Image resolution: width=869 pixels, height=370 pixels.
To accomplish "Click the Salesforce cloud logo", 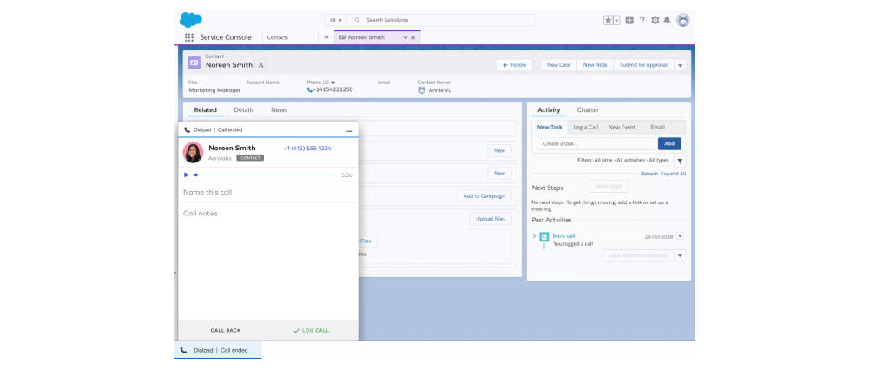I will pyautogui.click(x=191, y=20).
